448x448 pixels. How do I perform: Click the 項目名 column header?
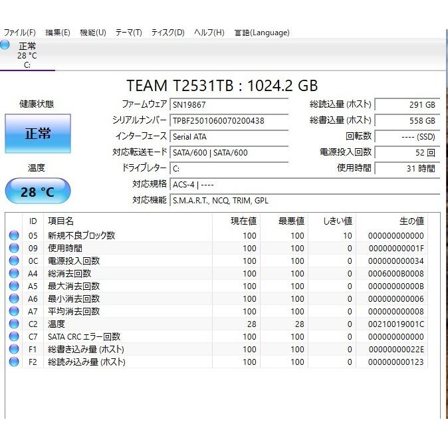pyautogui.click(x=128, y=221)
